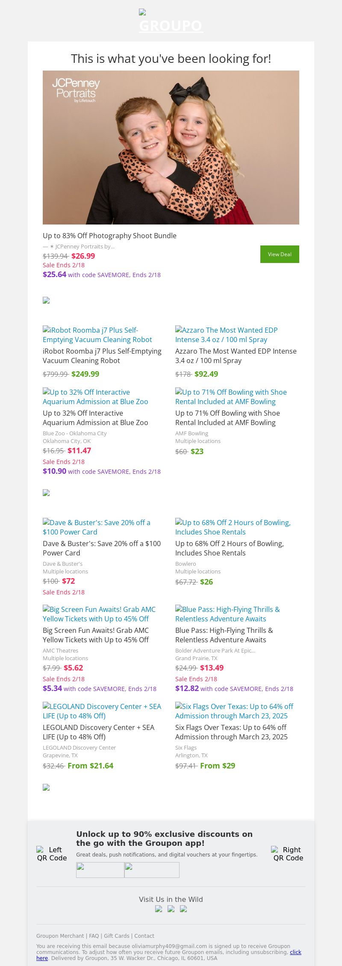Open the LEGOLAND Discovery Center image link

102,711
